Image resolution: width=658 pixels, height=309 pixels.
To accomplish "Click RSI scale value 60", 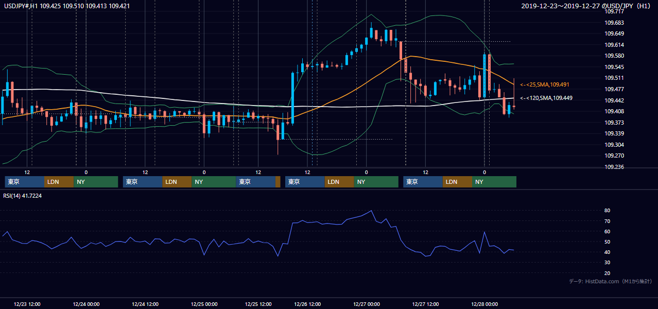I will pyautogui.click(x=608, y=231).
